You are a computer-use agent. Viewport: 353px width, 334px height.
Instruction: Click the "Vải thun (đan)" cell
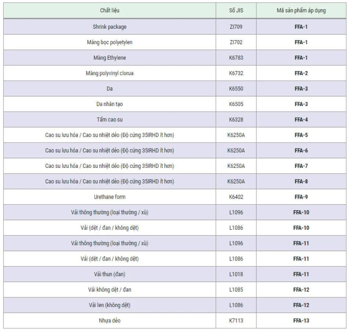(110, 274)
